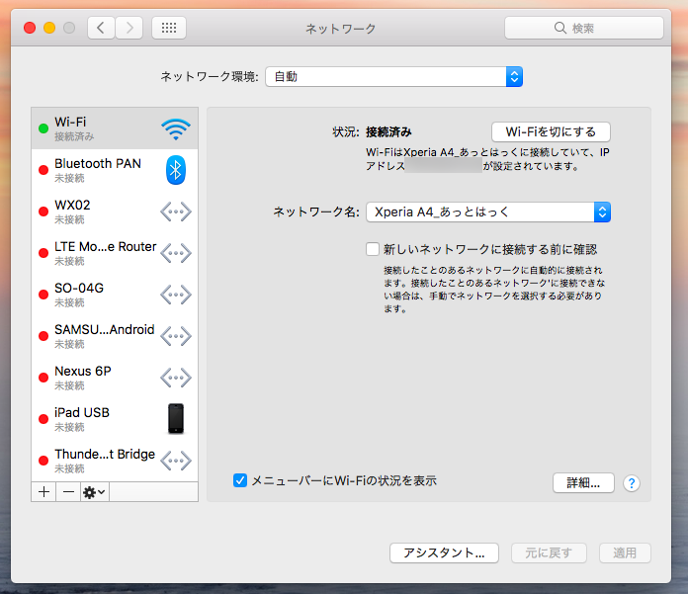This screenshot has width=688, height=594.
Task: Click the plus icon to add service
Action: (43, 491)
